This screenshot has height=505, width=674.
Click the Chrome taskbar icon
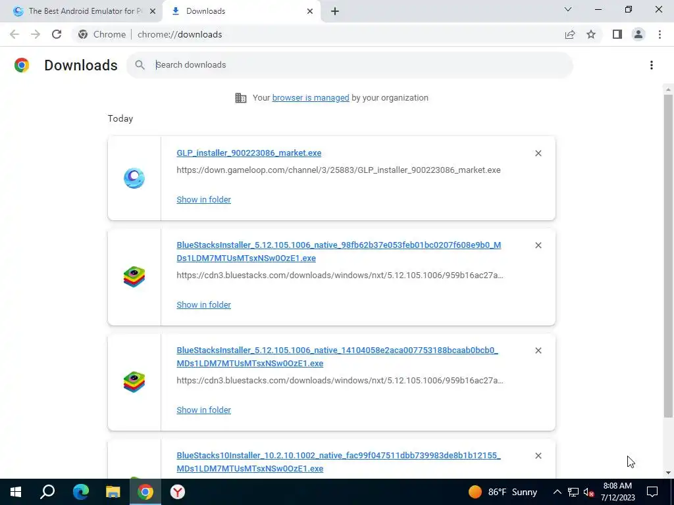tap(145, 492)
